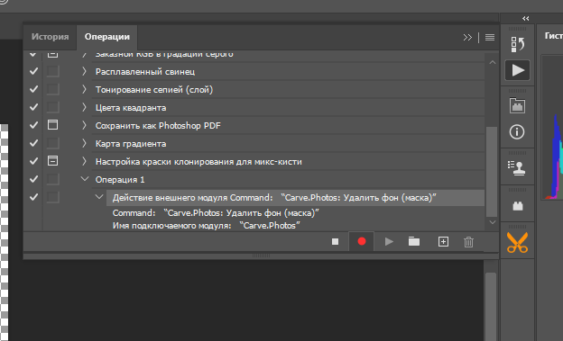The width and height of the screenshot is (563, 341).
Task: Play the selected action
Action: tap(389, 242)
